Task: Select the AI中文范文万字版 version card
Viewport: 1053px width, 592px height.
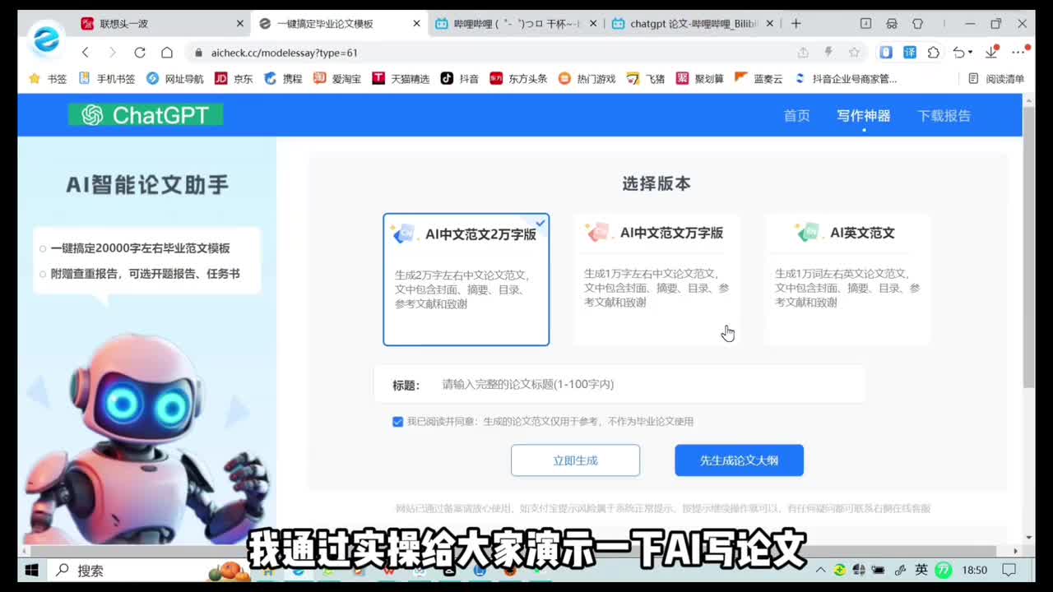Action: pos(656,280)
